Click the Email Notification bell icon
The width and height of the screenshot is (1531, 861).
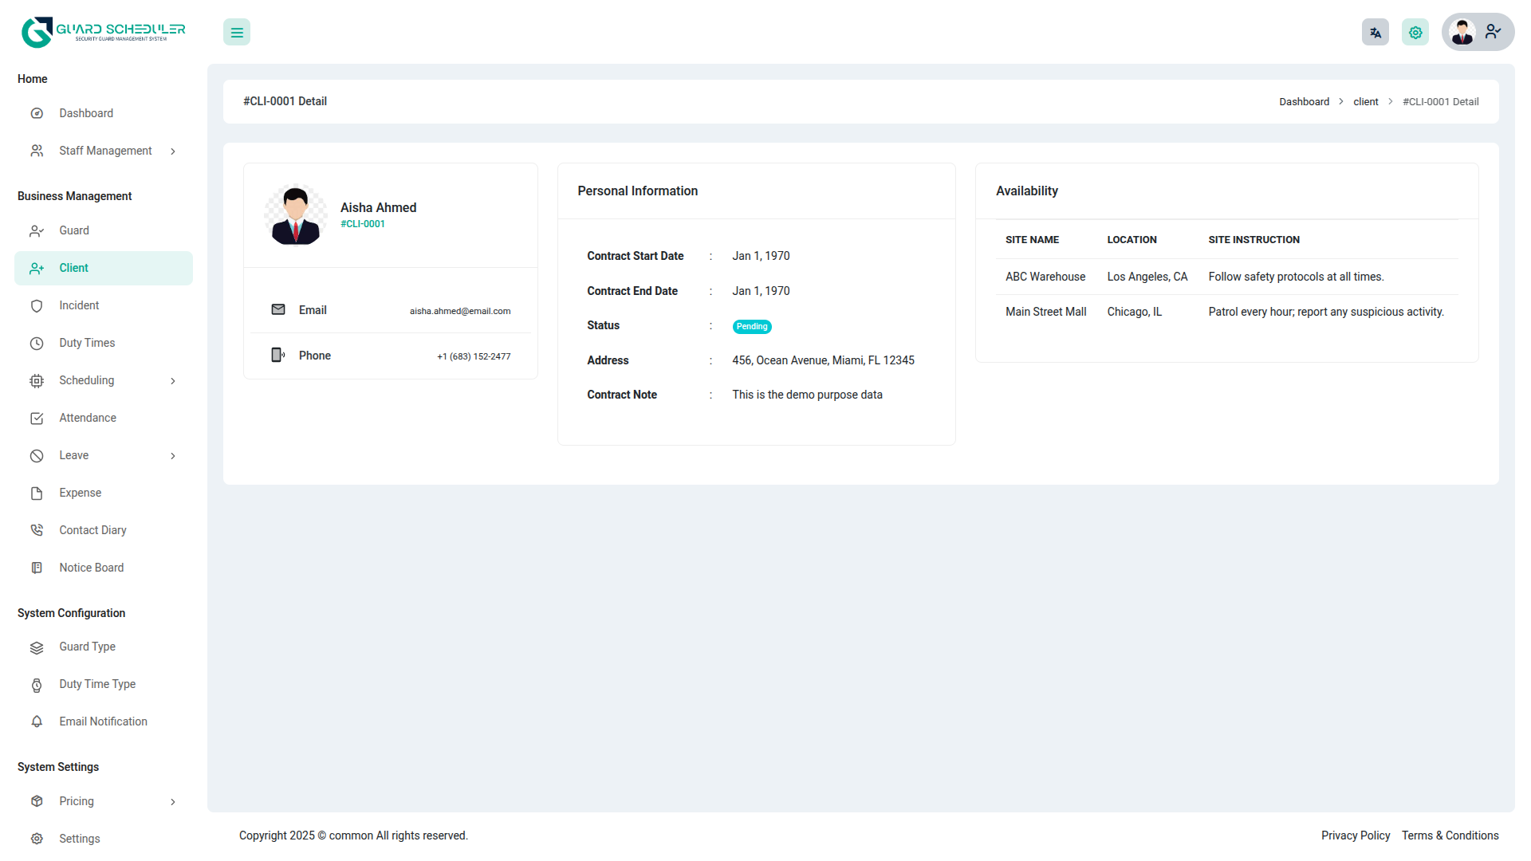(37, 722)
